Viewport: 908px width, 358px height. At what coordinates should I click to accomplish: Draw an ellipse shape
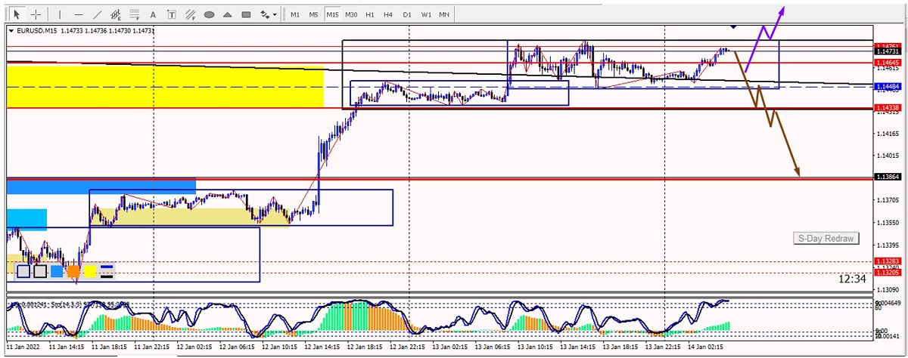click(210, 14)
